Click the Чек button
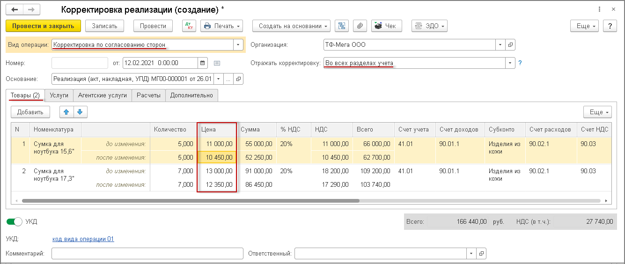This screenshot has width=625, height=264. coord(387,26)
